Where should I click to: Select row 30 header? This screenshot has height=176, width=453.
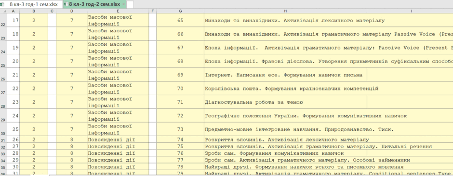pos(4,129)
